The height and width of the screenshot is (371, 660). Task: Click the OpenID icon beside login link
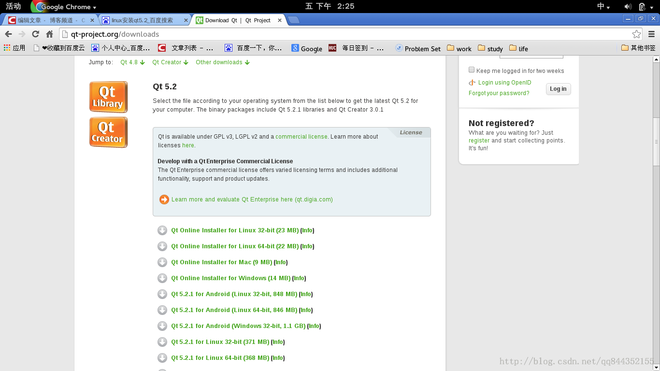click(x=472, y=83)
